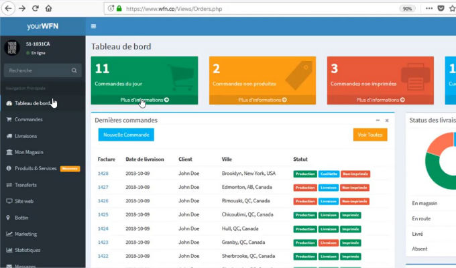Open Plus d'informations for Commandes non imprimées
This screenshot has width=456, height=268.
380,100
